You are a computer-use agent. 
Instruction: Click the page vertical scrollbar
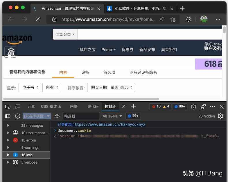224,30
